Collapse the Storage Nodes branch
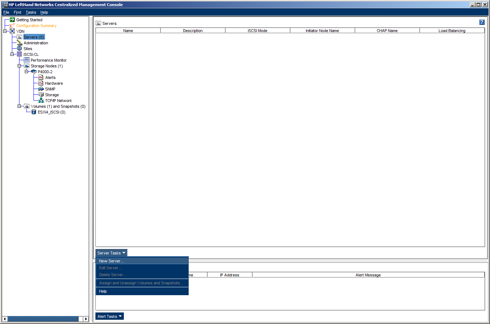Screen dimensions: 490x324 point(19,66)
